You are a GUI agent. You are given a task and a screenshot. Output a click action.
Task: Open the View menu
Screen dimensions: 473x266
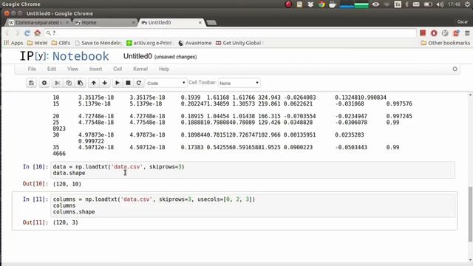click(x=72, y=69)
